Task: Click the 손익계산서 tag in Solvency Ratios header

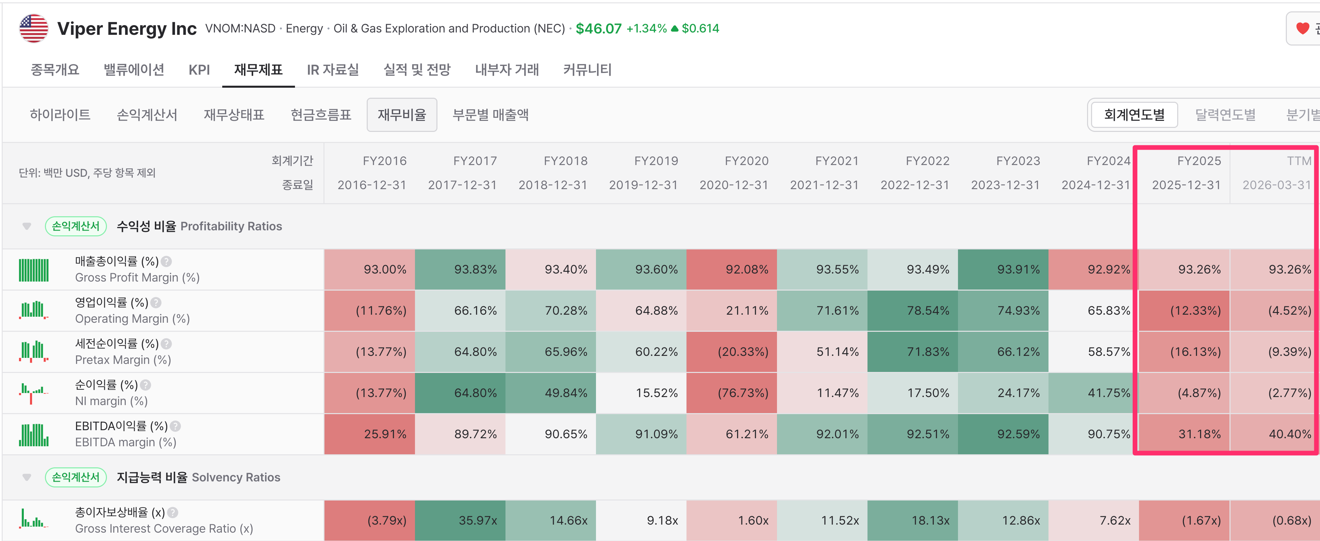Action: coord(76,477)
